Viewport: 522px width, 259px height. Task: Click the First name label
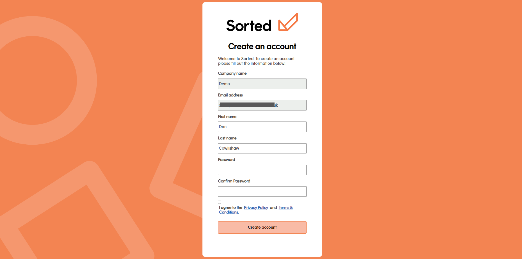coord(227,117)
